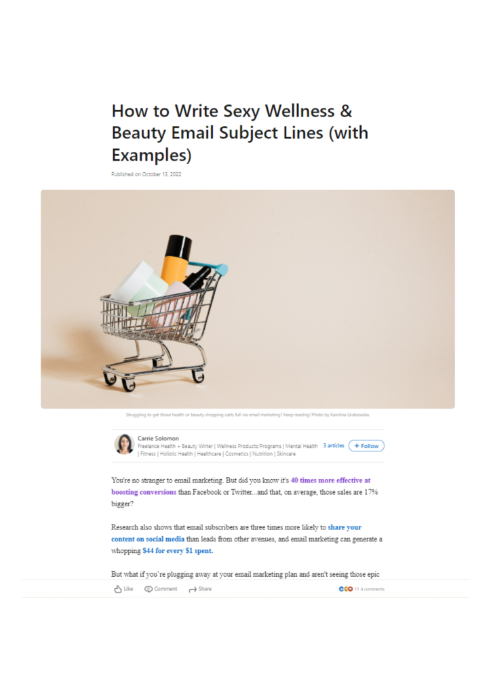Click Carrie Solomon's profile photo
491x694 pixels.
point(124,444)
